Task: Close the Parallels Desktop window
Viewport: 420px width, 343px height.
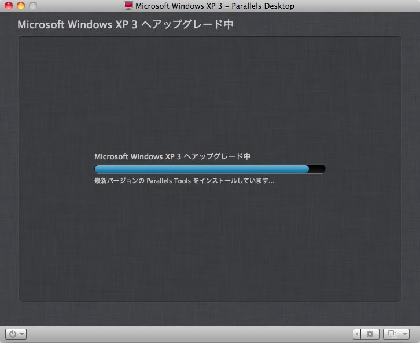Action: (x=9, y=6)
